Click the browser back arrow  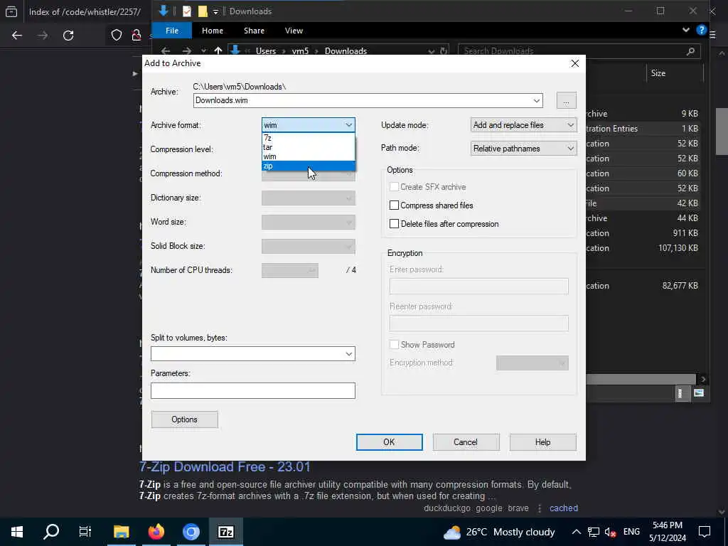pyautogui.click(x=17, y=36)
